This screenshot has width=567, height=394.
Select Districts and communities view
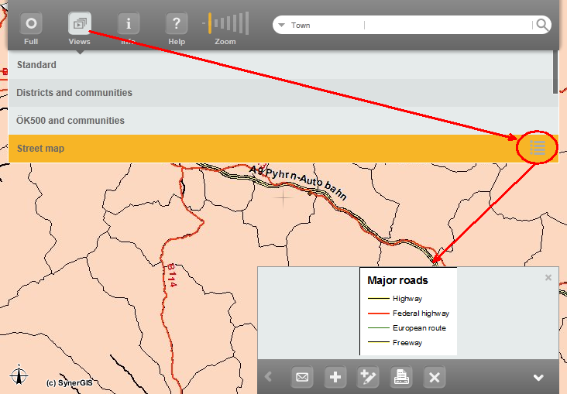[279, 93]
